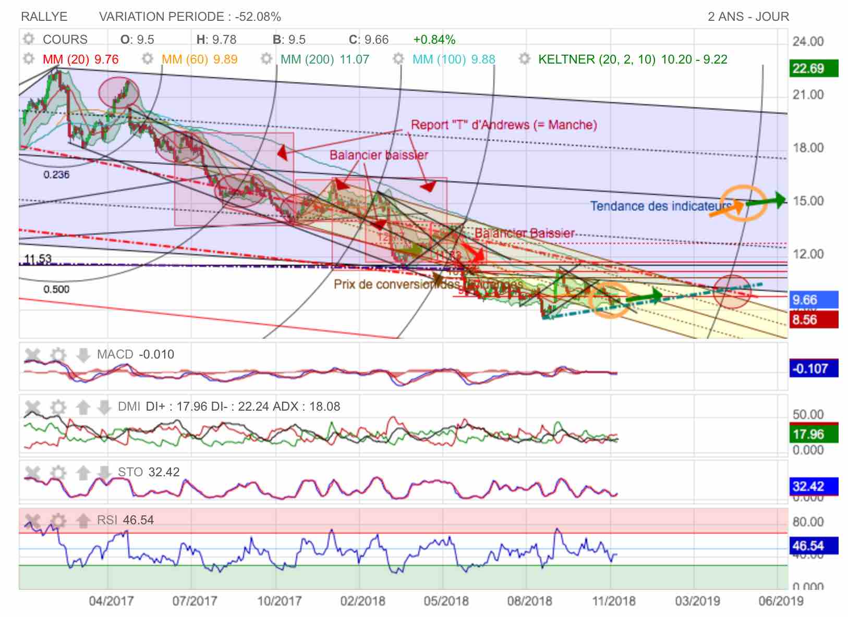
Task: Open the MM (60) settings gear
Action: (x=148, y=59)
